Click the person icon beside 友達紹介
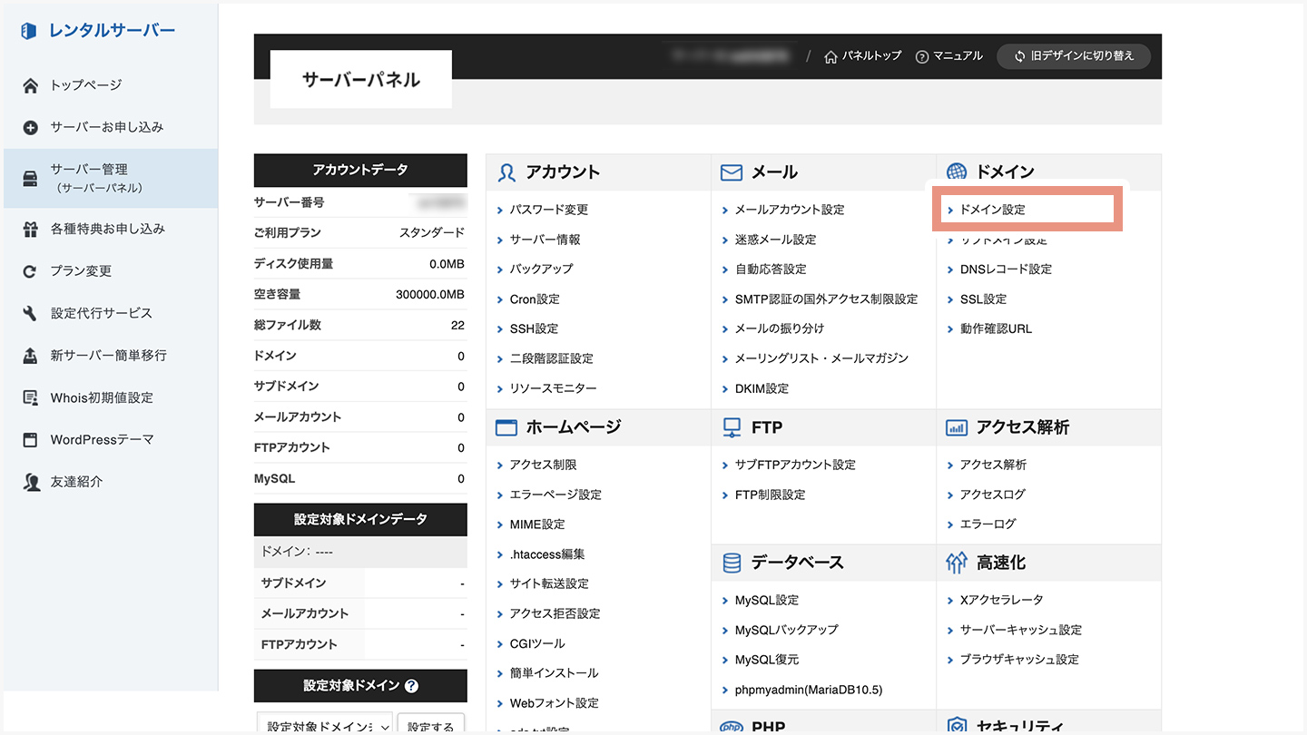 pyautogui.click(x=31, y=483)
